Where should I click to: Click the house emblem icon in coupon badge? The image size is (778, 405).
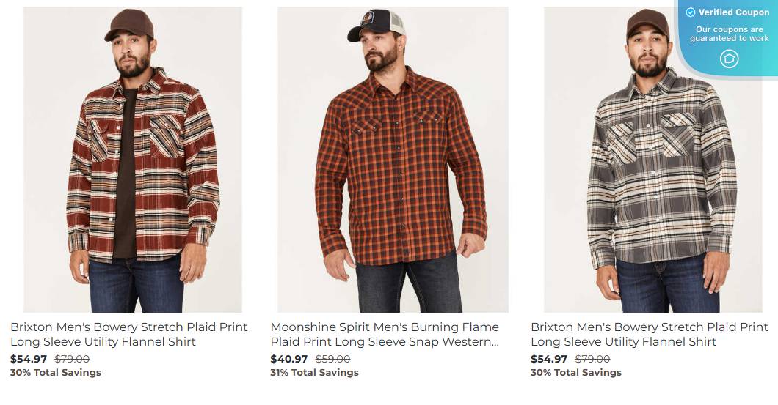tap(729, 59)
